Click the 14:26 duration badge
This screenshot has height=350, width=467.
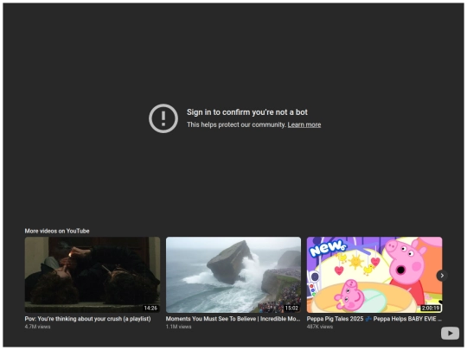(x=150, y=308)
